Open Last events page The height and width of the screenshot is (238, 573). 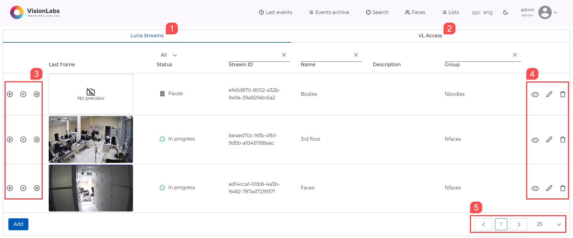(275, 12)
